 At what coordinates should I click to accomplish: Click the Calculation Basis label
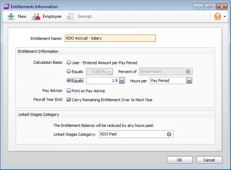(x=48, y=62)
